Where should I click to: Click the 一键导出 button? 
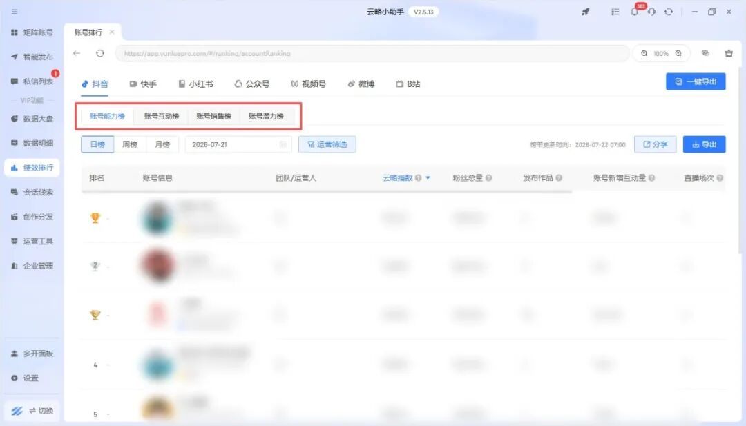pos(696,81)
